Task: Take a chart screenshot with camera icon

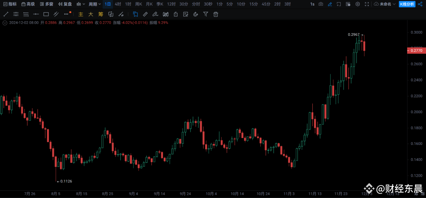Action: pos(321,4)
